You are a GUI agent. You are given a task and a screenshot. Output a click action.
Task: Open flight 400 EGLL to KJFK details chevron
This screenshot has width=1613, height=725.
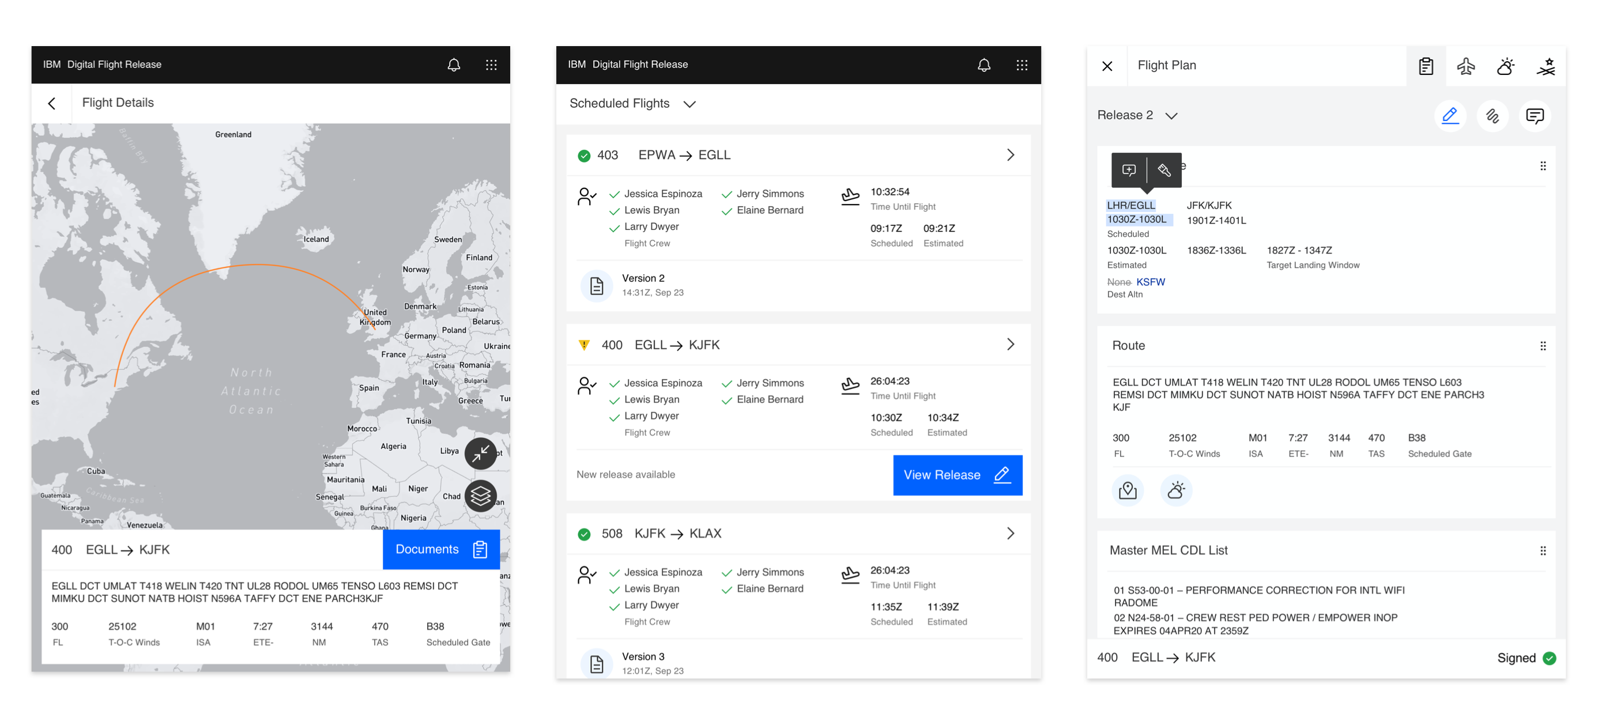1010,344
